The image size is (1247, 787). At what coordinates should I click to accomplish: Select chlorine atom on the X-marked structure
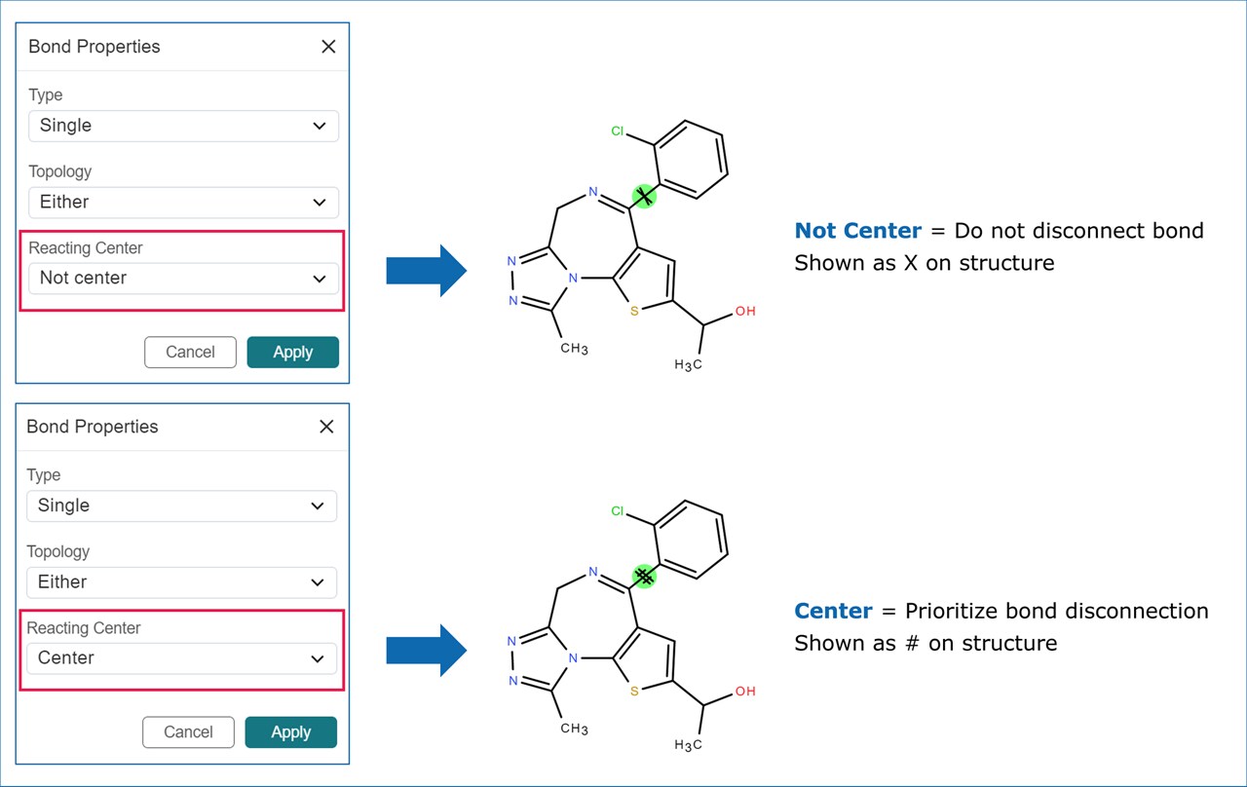pyautogui.click(x=617, y=131)
